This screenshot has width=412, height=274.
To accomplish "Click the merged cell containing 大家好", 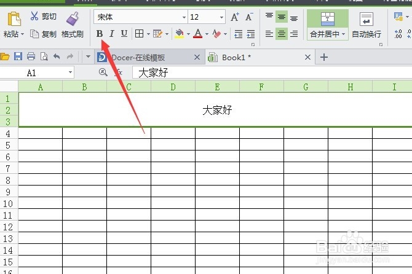I will pos(215,110).
